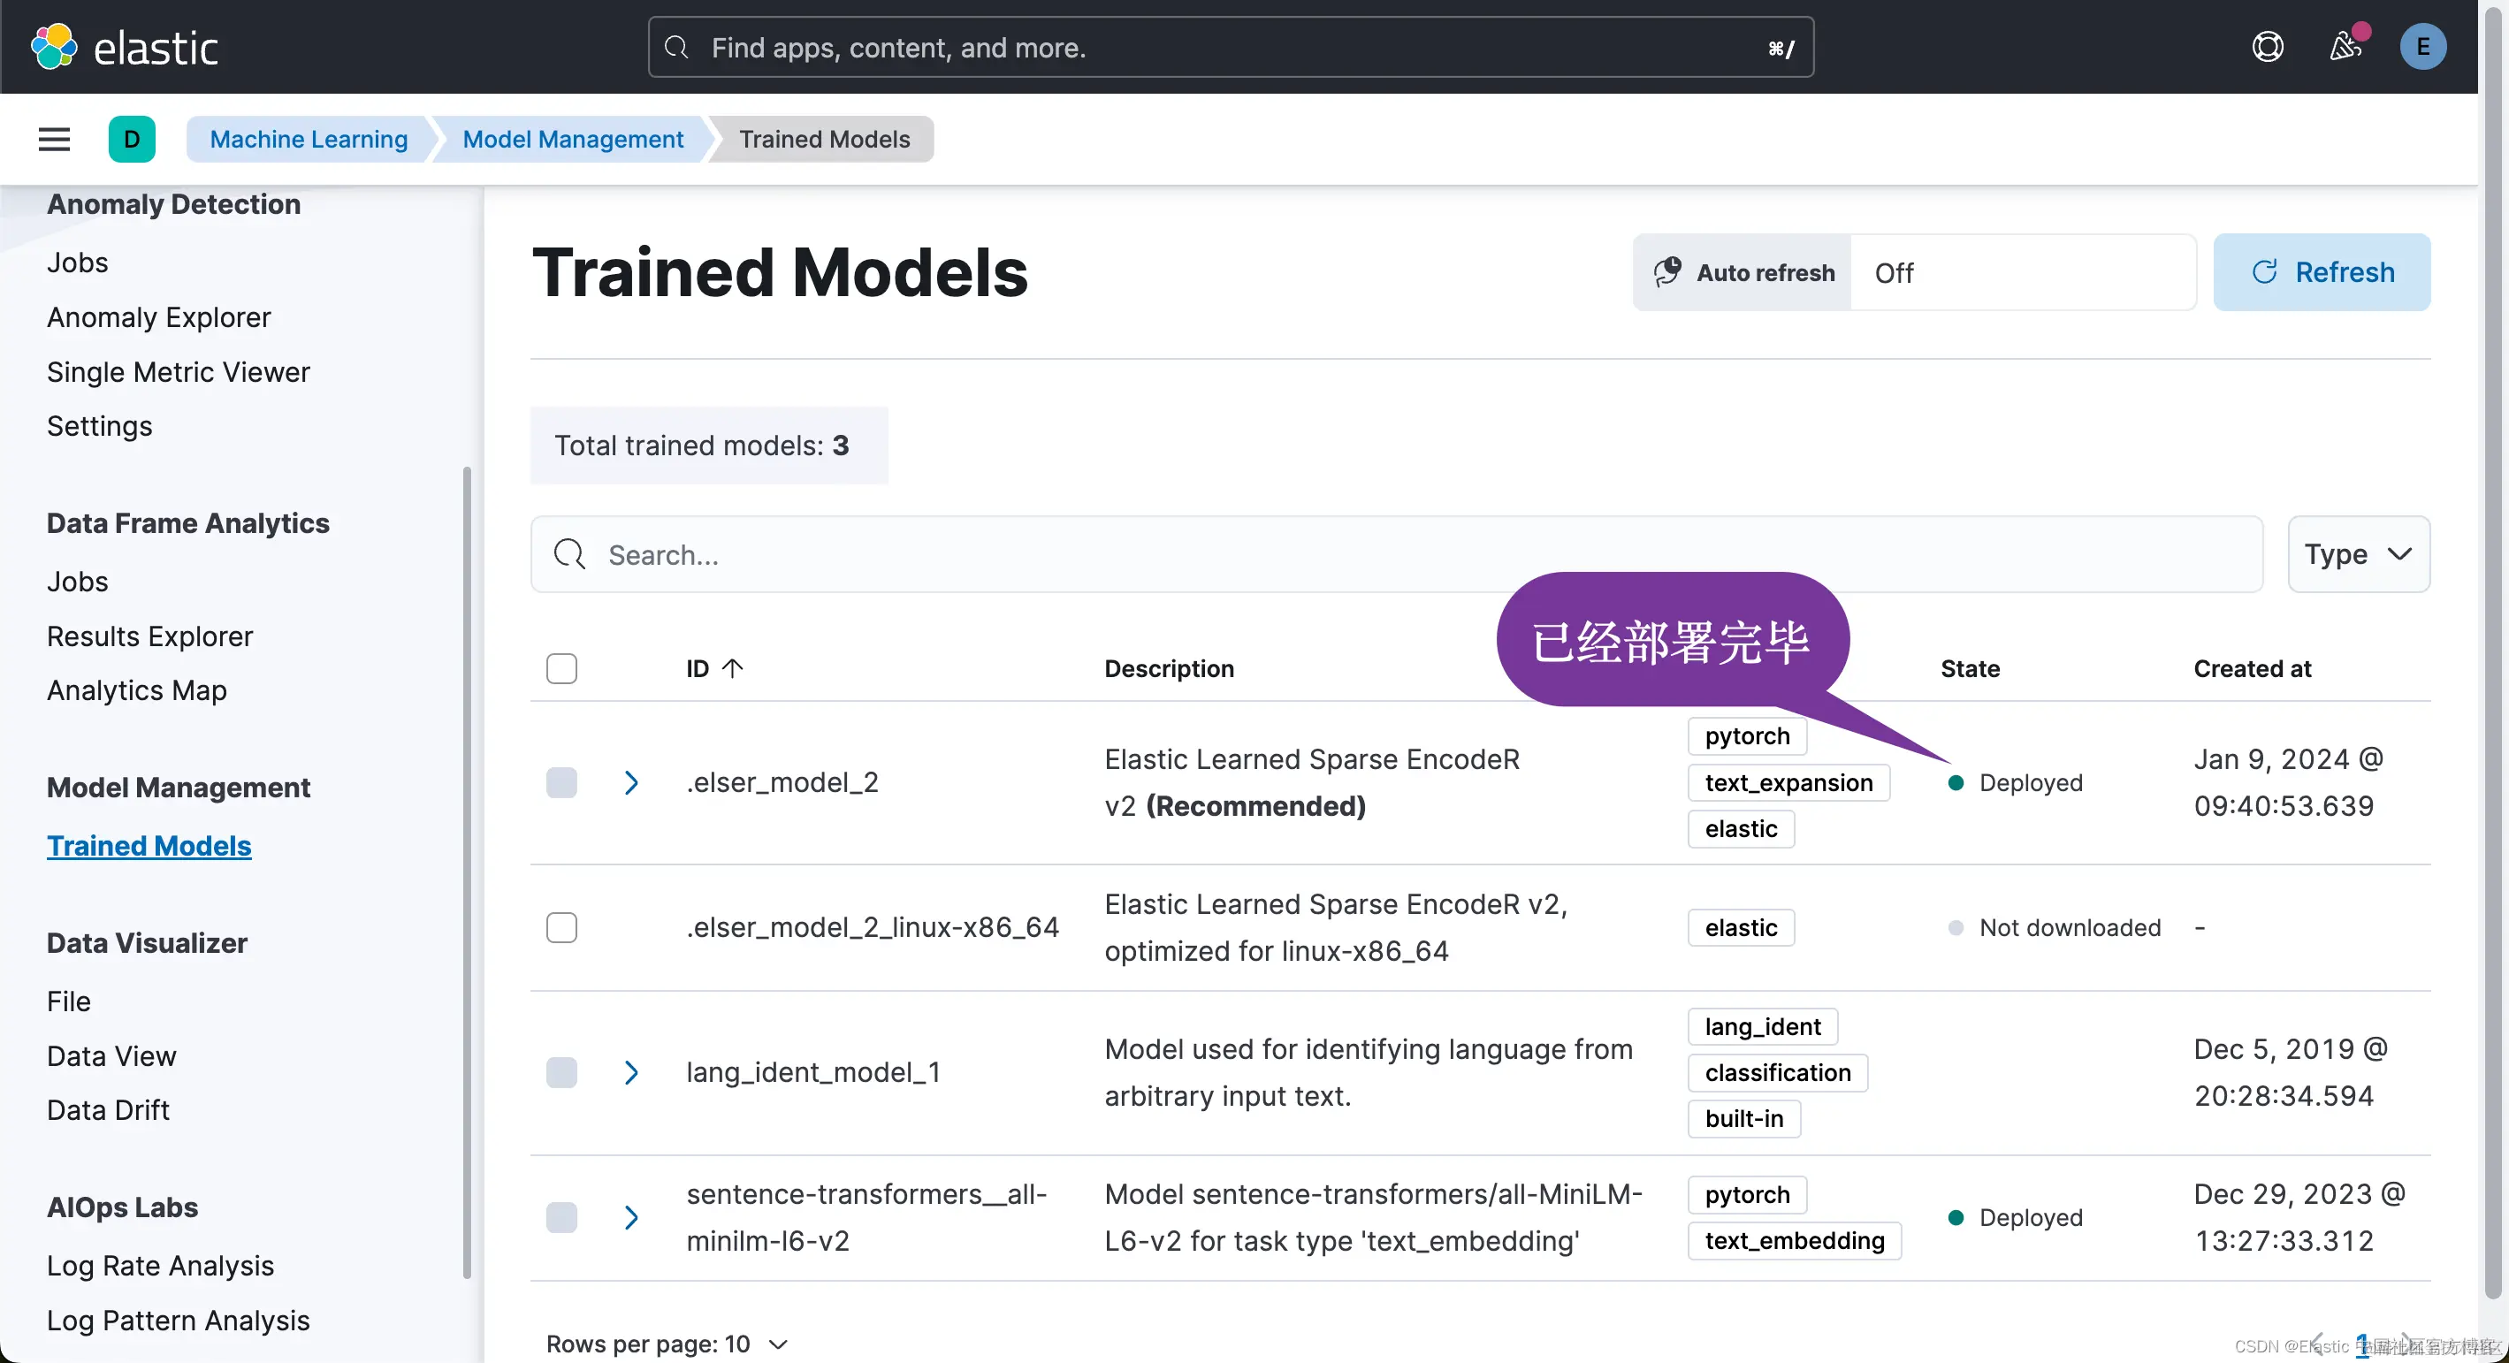Click the Elastic logo home icon
Screen dimensions: 2509x1363
coord(55,47)
